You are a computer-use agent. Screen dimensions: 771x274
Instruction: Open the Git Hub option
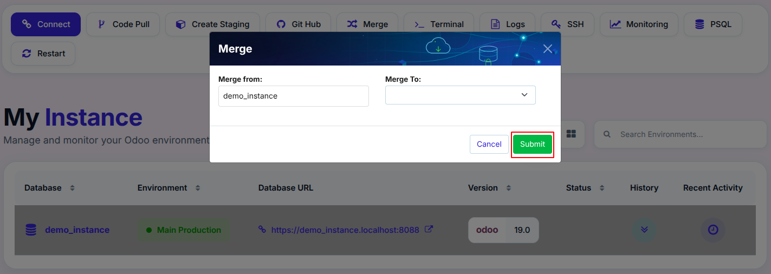[x=299, y=24]
